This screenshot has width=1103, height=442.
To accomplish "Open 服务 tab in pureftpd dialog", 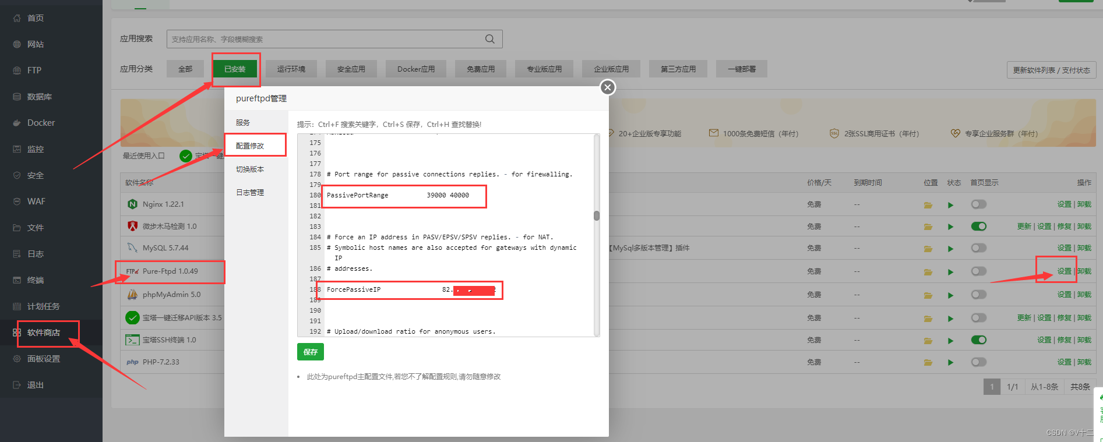I will 256,122.
